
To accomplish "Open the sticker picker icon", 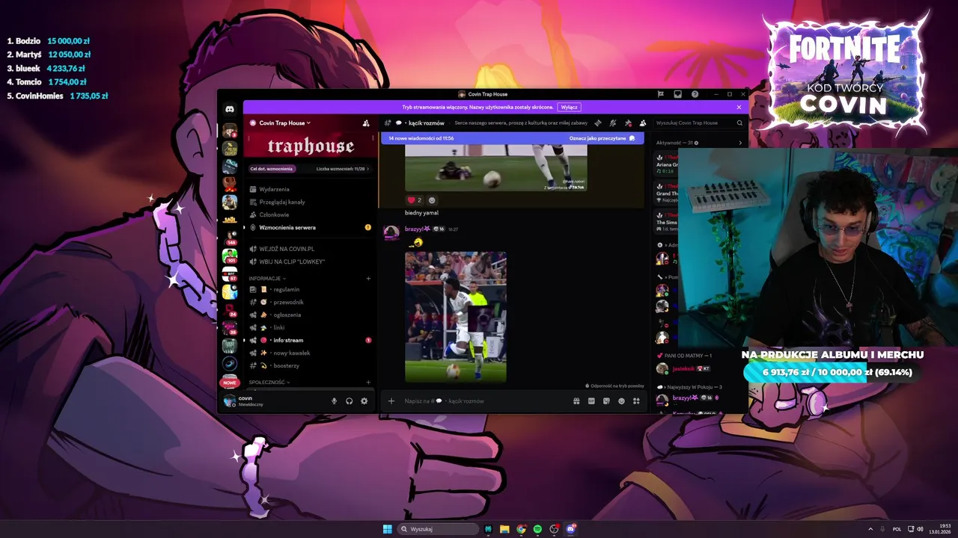I will [606, 401].
